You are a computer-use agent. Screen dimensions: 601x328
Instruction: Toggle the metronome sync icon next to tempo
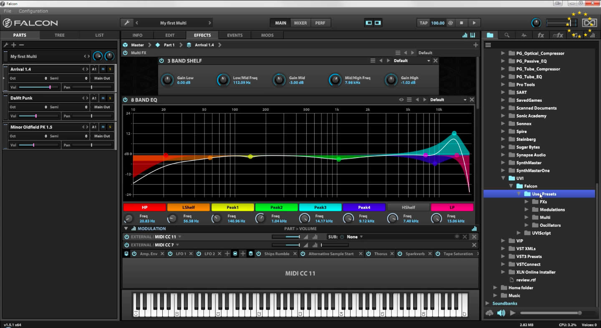click(x=450, y=23)
